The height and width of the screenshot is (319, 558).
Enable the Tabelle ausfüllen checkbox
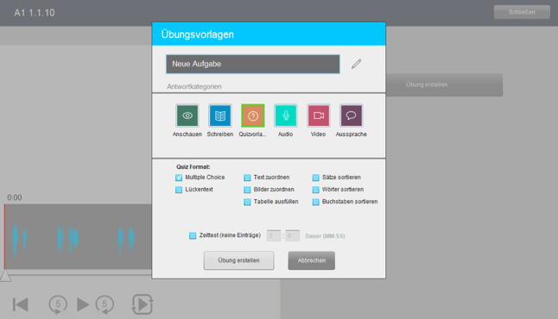click(247, 202)
